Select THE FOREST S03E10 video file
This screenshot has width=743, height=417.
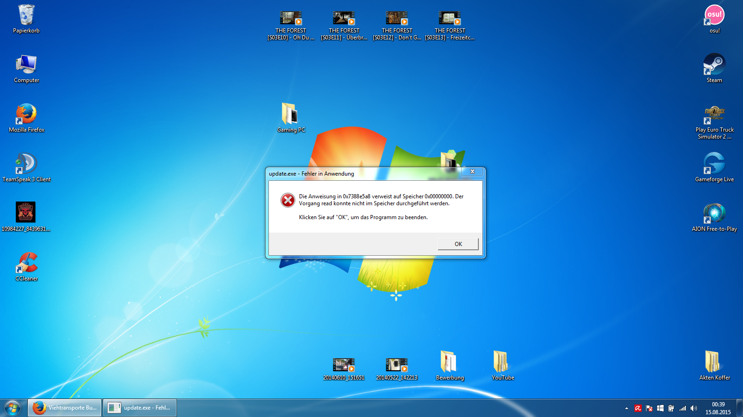pyautogui.click(x=291, y=26)
